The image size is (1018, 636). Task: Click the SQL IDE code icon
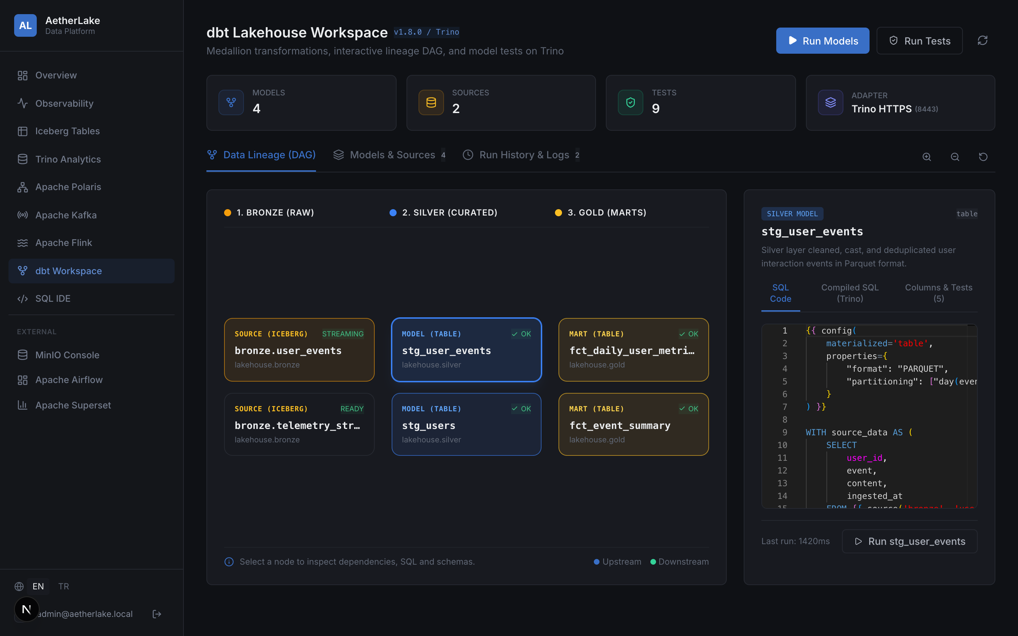[x=22, y=299]
